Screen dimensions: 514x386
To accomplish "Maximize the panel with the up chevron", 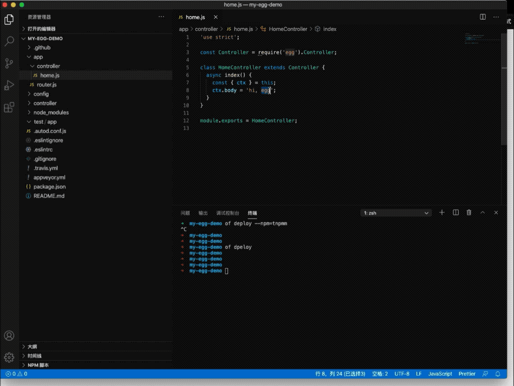I will [x=483, y=213].
